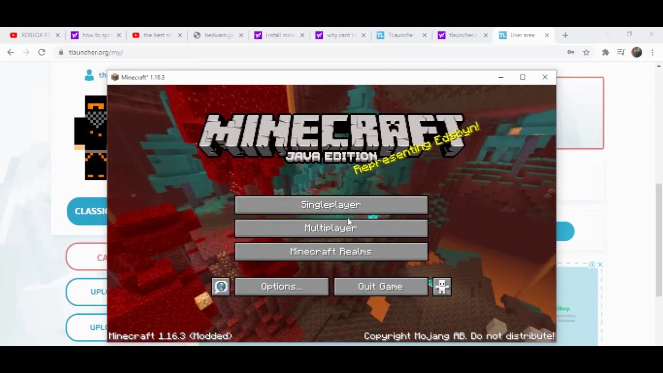This screenshot has height=373, width=663.
Task: Click the CLASSIC button on the tlauncher page
Action: click(x=88, y=211)
